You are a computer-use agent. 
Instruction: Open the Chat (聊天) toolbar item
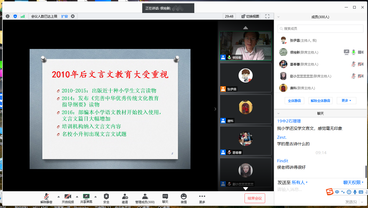click(x=165, y=198)
